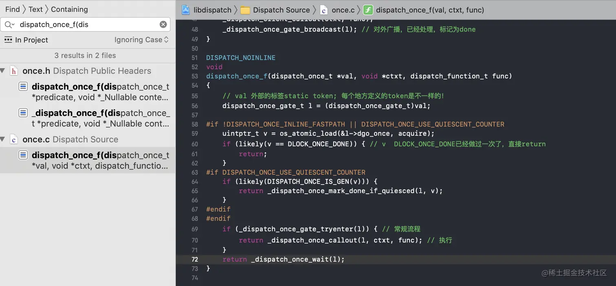Viewport: 616px width, 286px height.
Task: Click the '3 results in 2 files' summary
Action: coord(85,55)
